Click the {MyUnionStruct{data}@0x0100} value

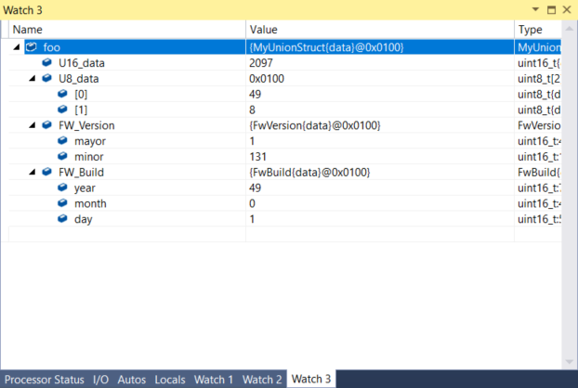click(x=326, y=47)
